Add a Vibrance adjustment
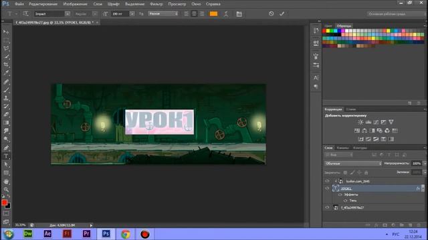The image size is (428, 240). [x=391, y=122]
